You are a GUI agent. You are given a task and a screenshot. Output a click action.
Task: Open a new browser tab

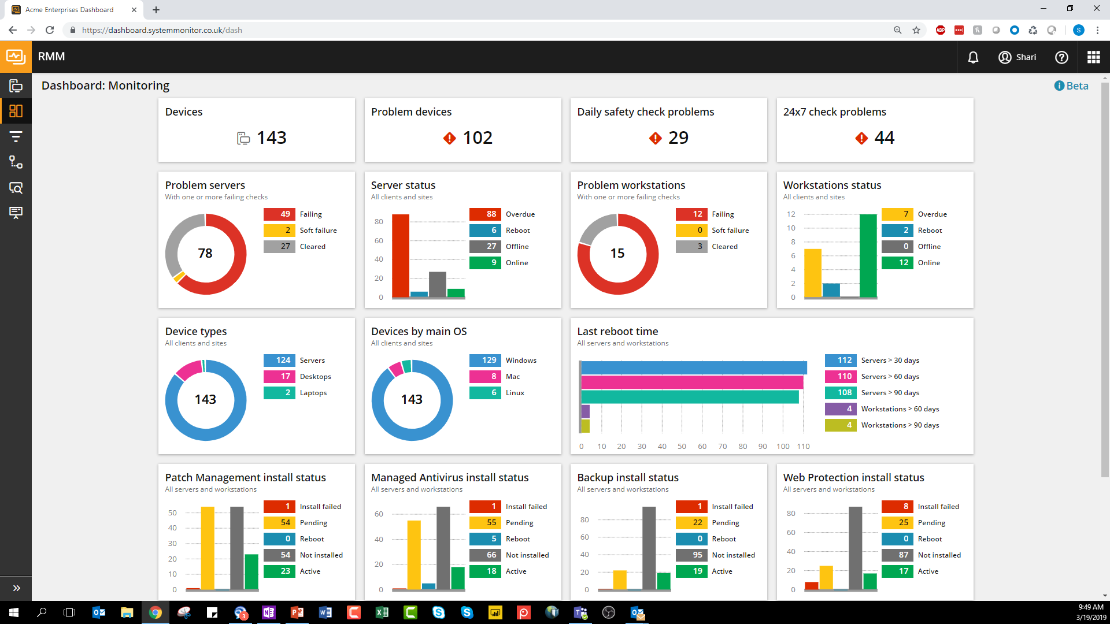pos(156,10)
